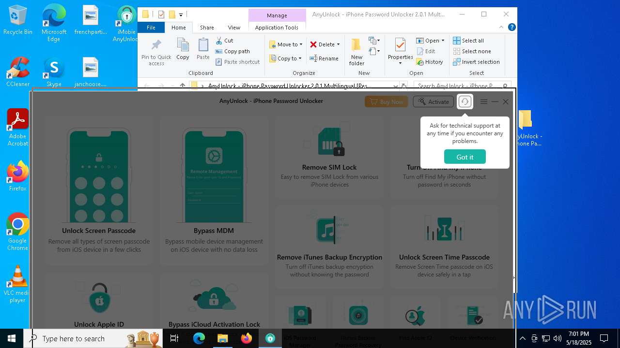Click Pin to Quick access in ribbon
620x348 pixels.
(x=156, y=52)
